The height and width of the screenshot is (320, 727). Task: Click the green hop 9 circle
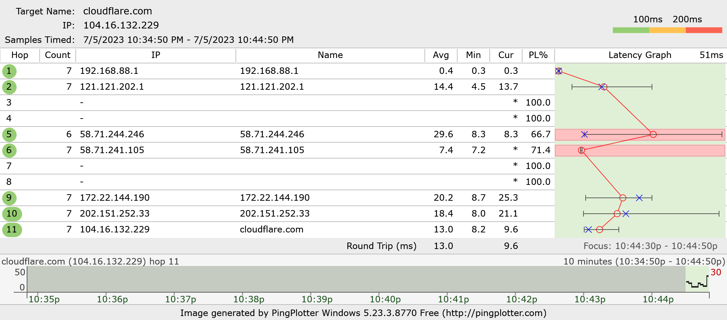[9, 198]
